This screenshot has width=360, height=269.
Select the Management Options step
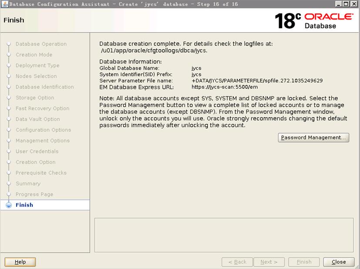tap(43, 141)
